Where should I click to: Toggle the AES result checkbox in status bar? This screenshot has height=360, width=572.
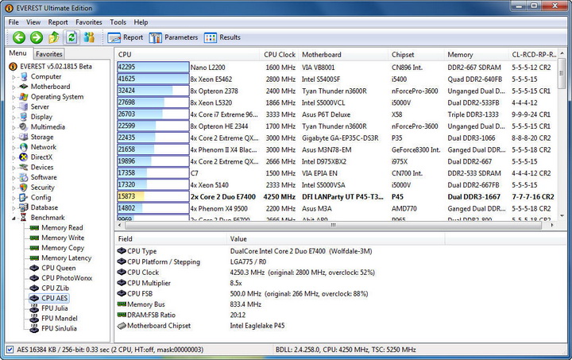point(10,350)
